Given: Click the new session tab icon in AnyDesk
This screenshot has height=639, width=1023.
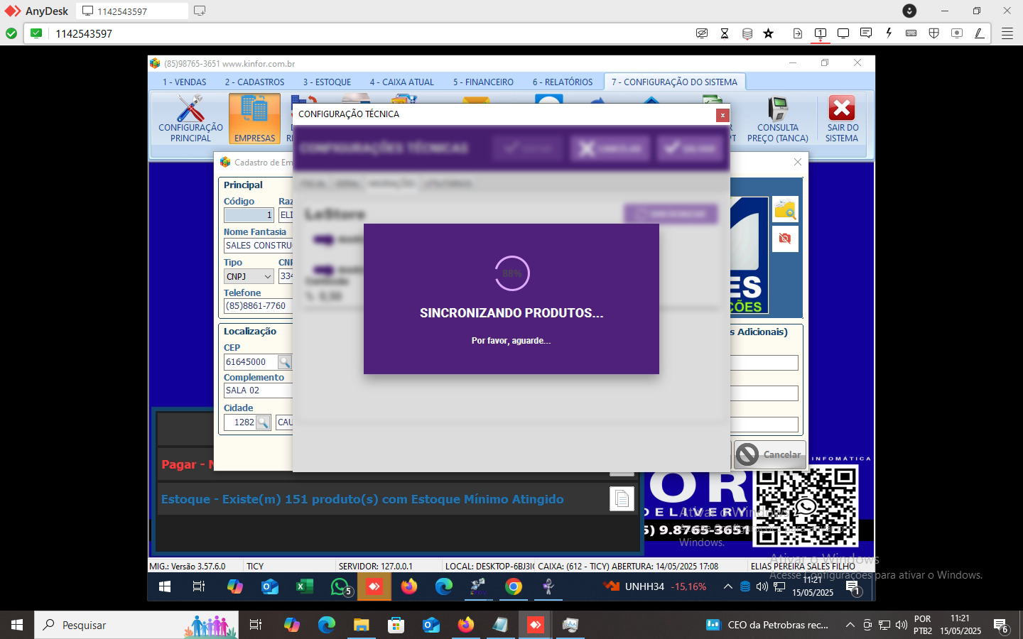Looking at the screenshot, I should pyautogui.click(x=200, y=11).
